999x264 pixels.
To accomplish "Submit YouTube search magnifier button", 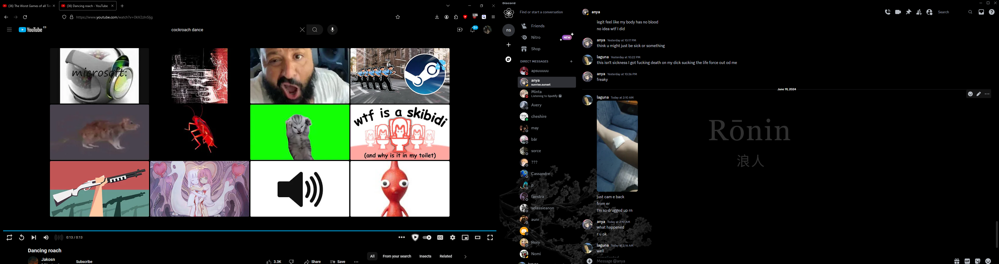I will click(x=315, y=30).
